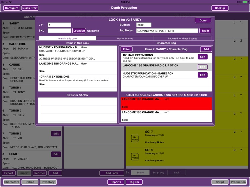Open the Inventory section
Image resolution: width=250 pixels, height=187 pixels.
pyautogui.click(x=48, y=182)
